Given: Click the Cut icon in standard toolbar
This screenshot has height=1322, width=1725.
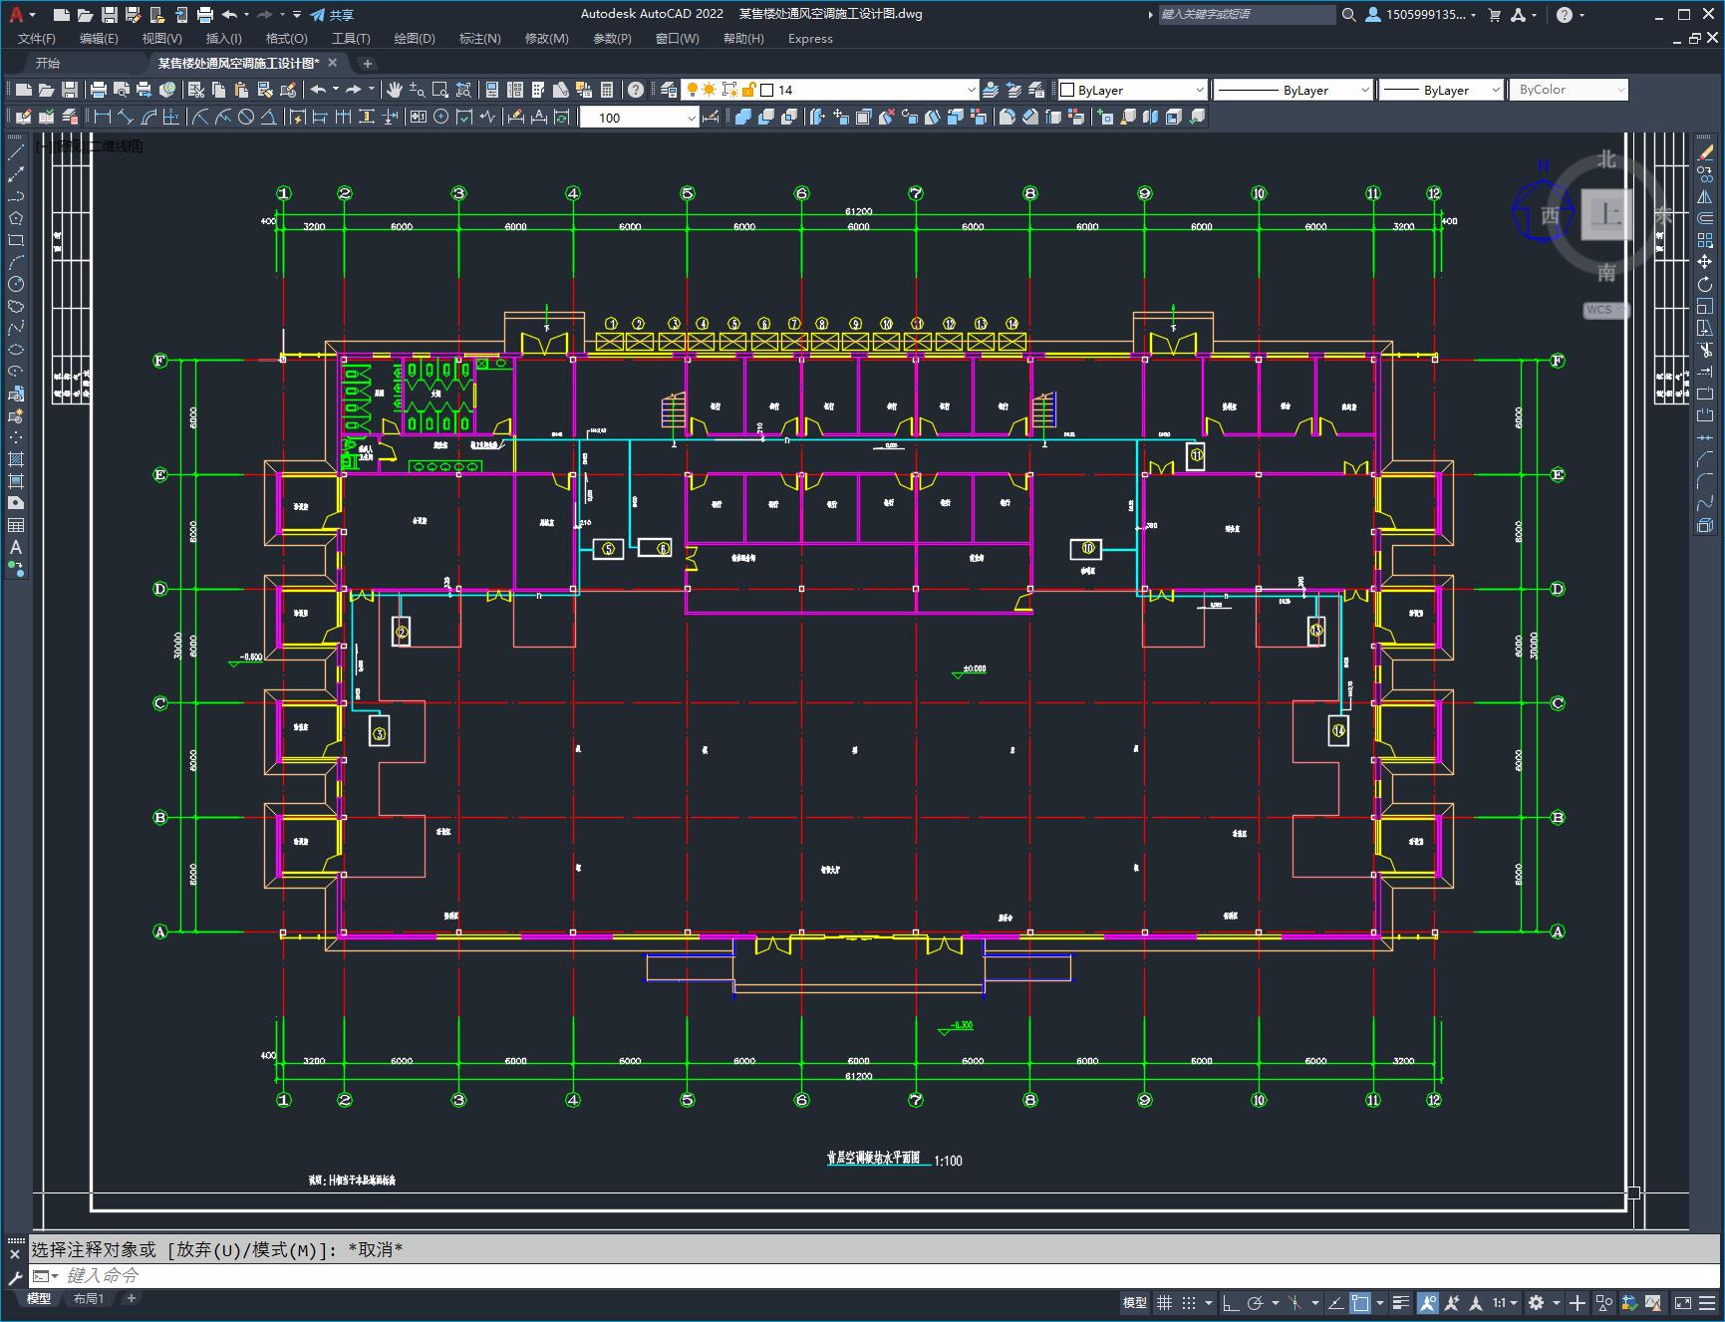Looking at the screenshot, I should (x=196, y=90).
